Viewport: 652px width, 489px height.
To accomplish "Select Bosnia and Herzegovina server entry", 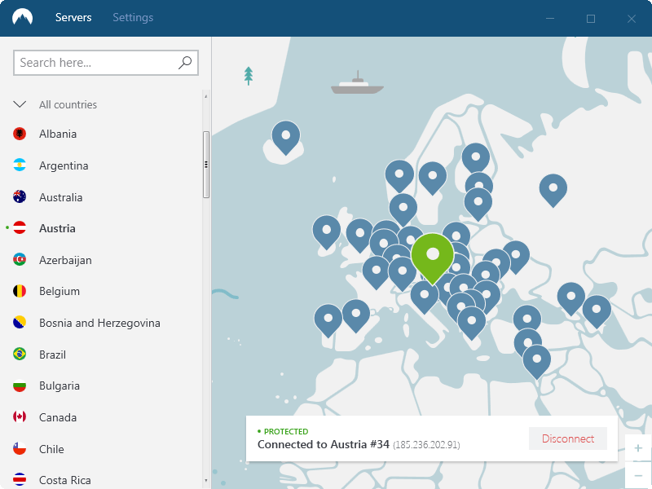I will 99,323.
